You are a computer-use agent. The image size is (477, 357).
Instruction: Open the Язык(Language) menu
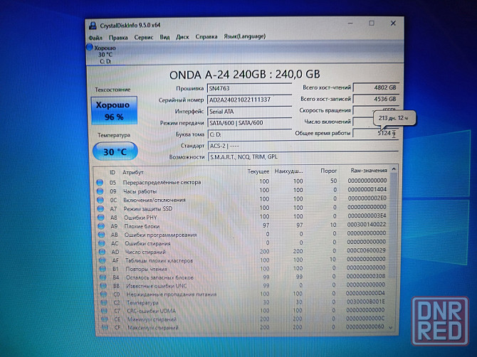pyautogui.click(x=245, y=36)
